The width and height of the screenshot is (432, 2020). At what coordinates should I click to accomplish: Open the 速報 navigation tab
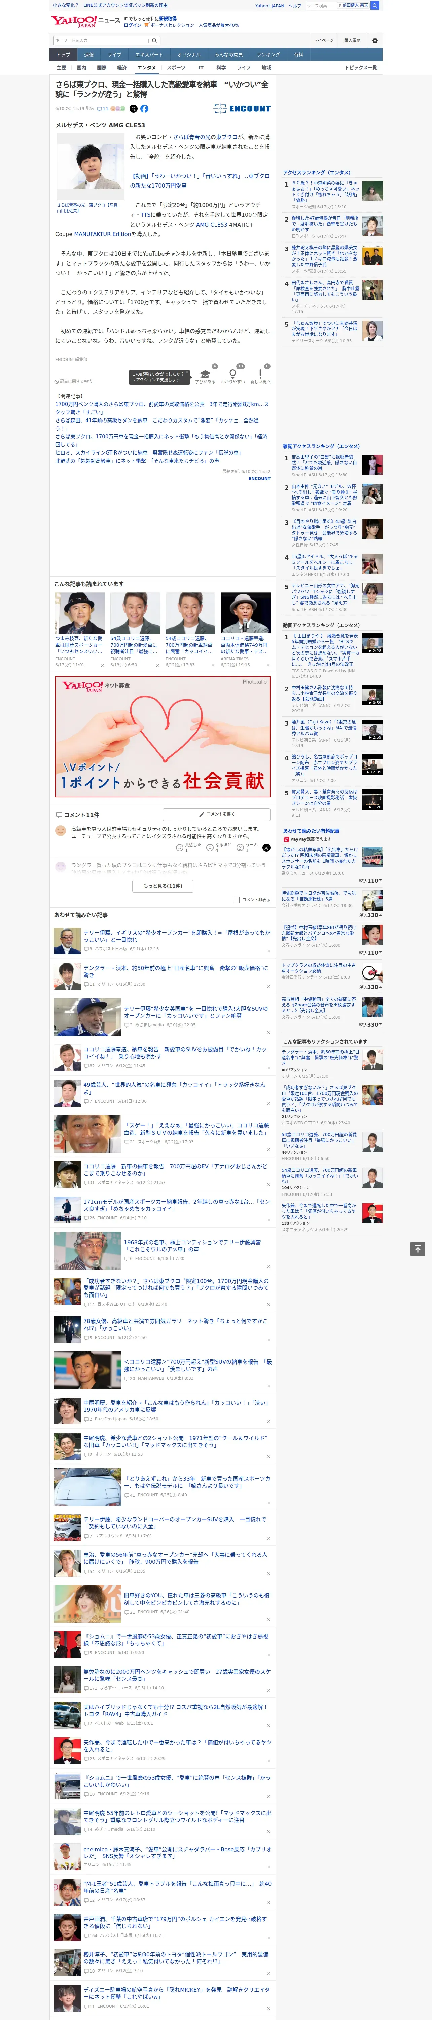pyautogui.click(x=88, y=55)
